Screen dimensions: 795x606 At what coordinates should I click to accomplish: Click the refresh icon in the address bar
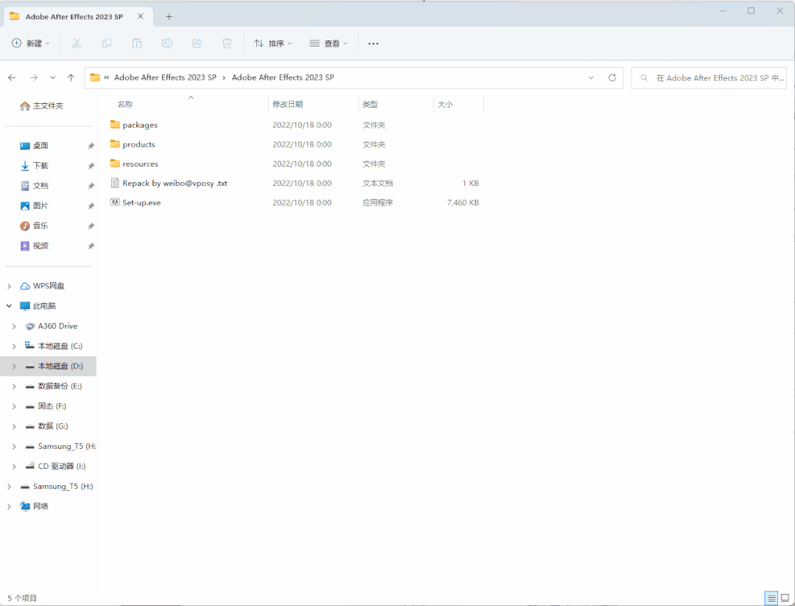(x=612, y=77)
